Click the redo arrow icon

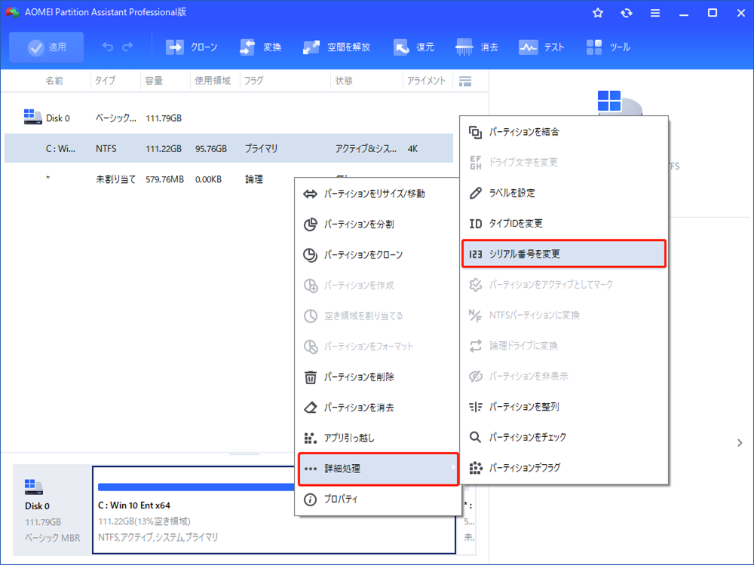tap(127, 47)
